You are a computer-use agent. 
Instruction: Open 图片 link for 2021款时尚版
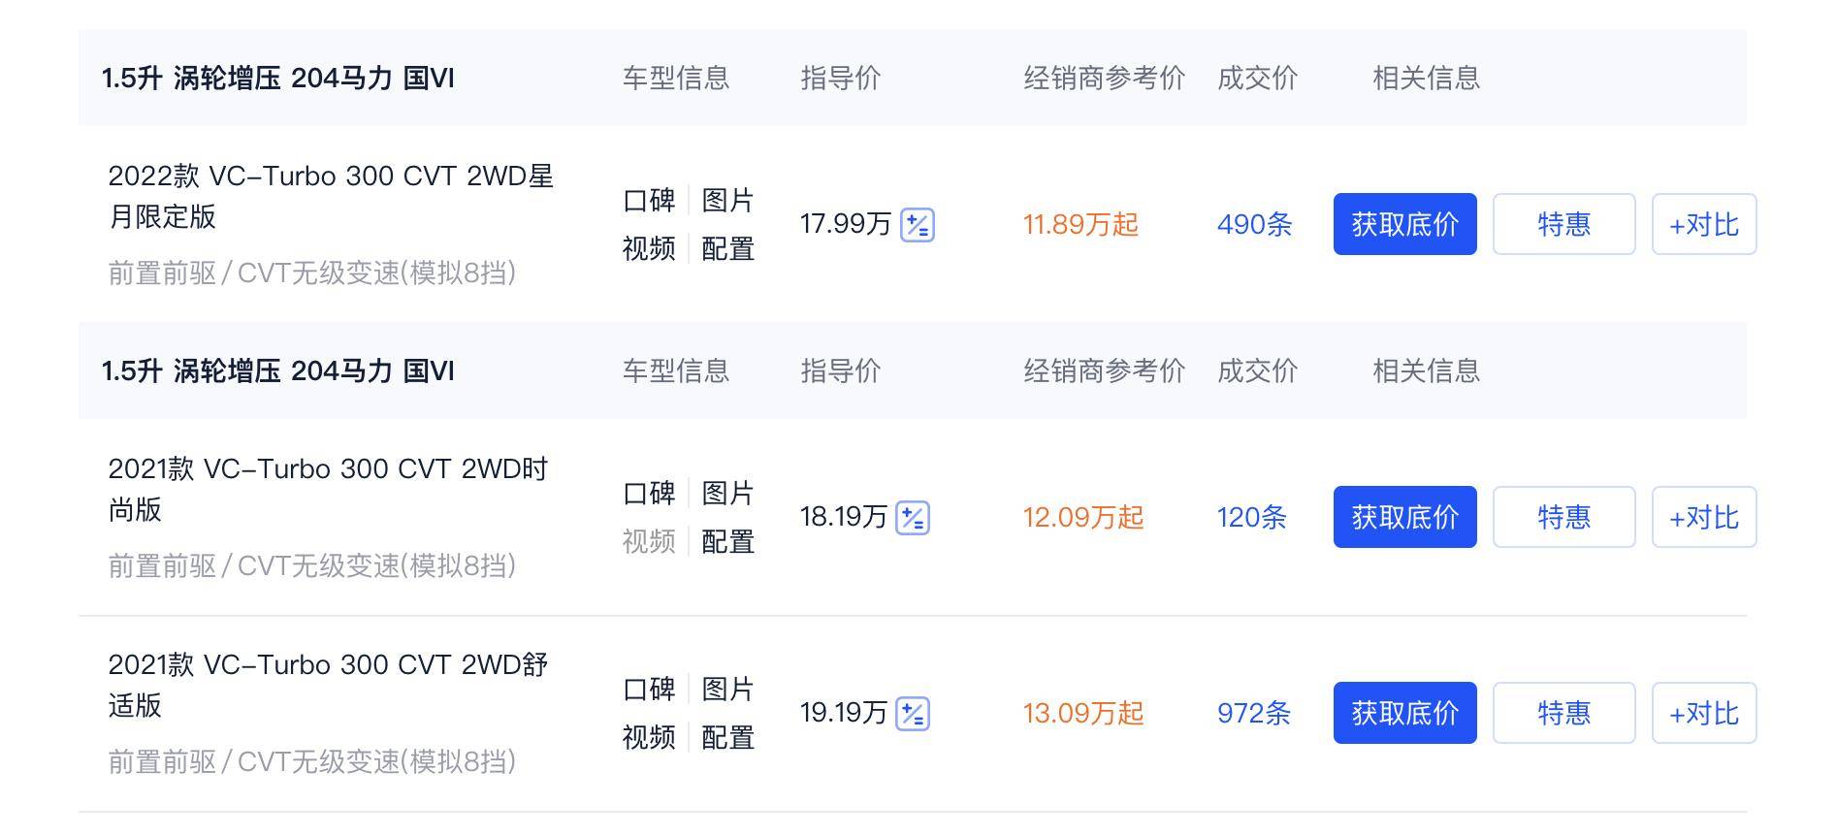click(727, 494)
